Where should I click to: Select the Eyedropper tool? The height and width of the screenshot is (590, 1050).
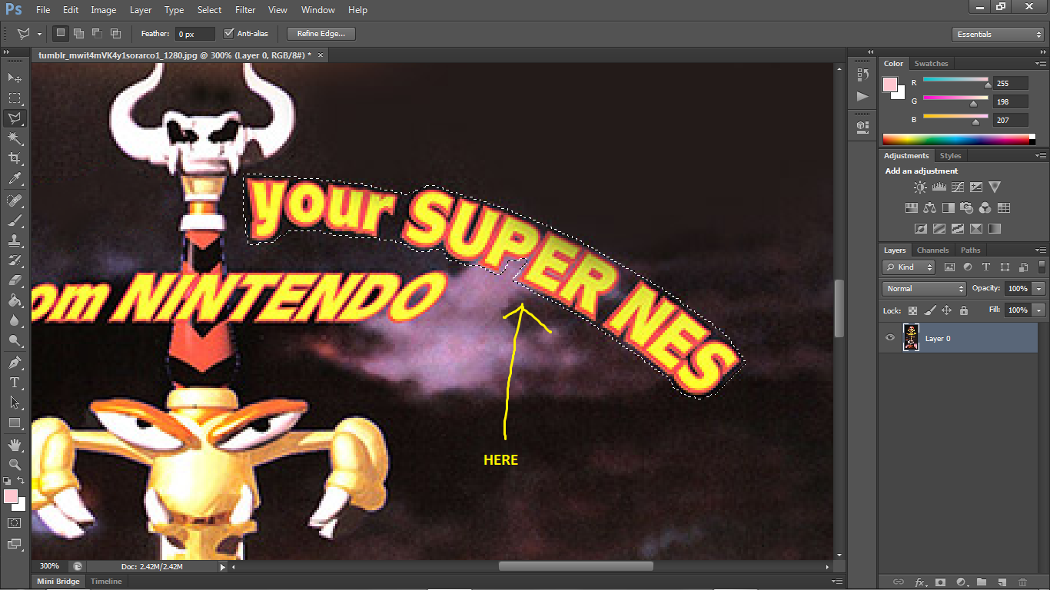[x=15, y=178]
